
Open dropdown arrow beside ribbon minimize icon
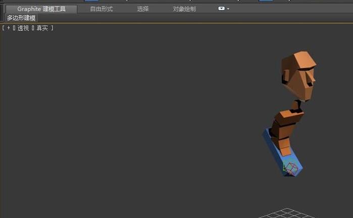click(x=228, y=9)
